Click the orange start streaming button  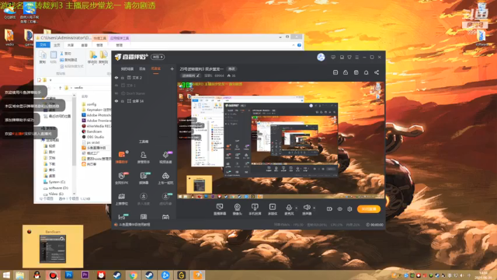click(x=369, y=209)
